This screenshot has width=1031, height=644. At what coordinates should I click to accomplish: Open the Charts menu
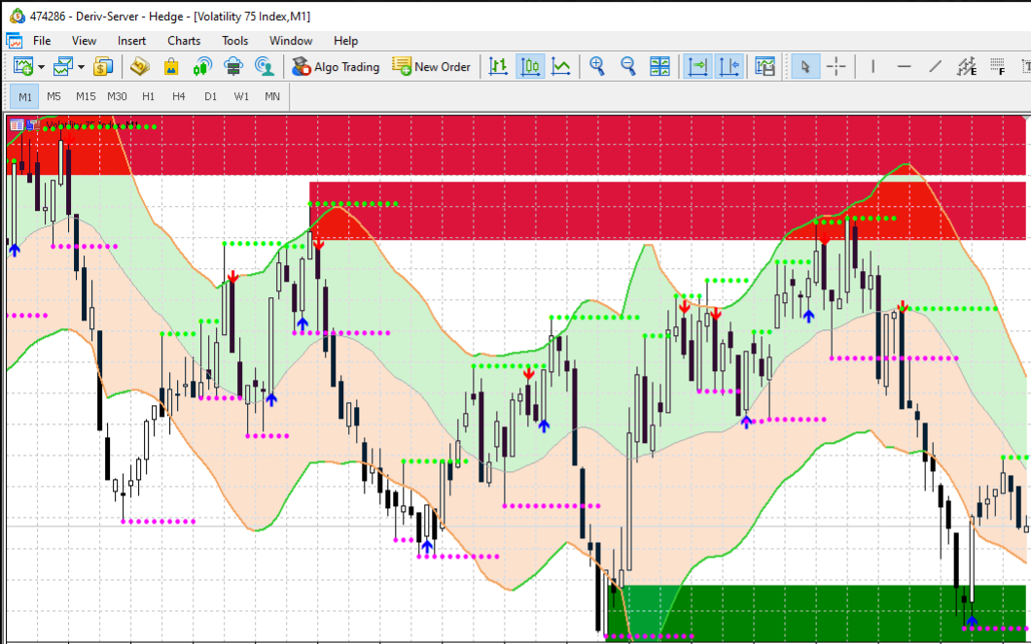coord(184,41)
